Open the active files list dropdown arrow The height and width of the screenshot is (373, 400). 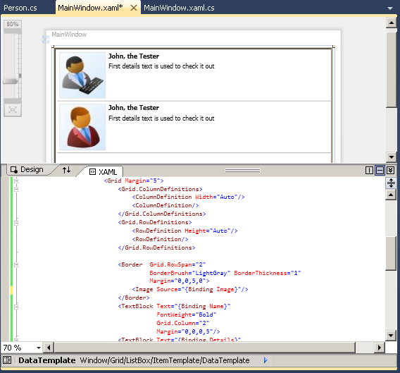(390, 8)
